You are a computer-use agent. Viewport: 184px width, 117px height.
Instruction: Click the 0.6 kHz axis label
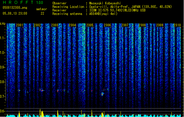(x=3, y=111)
